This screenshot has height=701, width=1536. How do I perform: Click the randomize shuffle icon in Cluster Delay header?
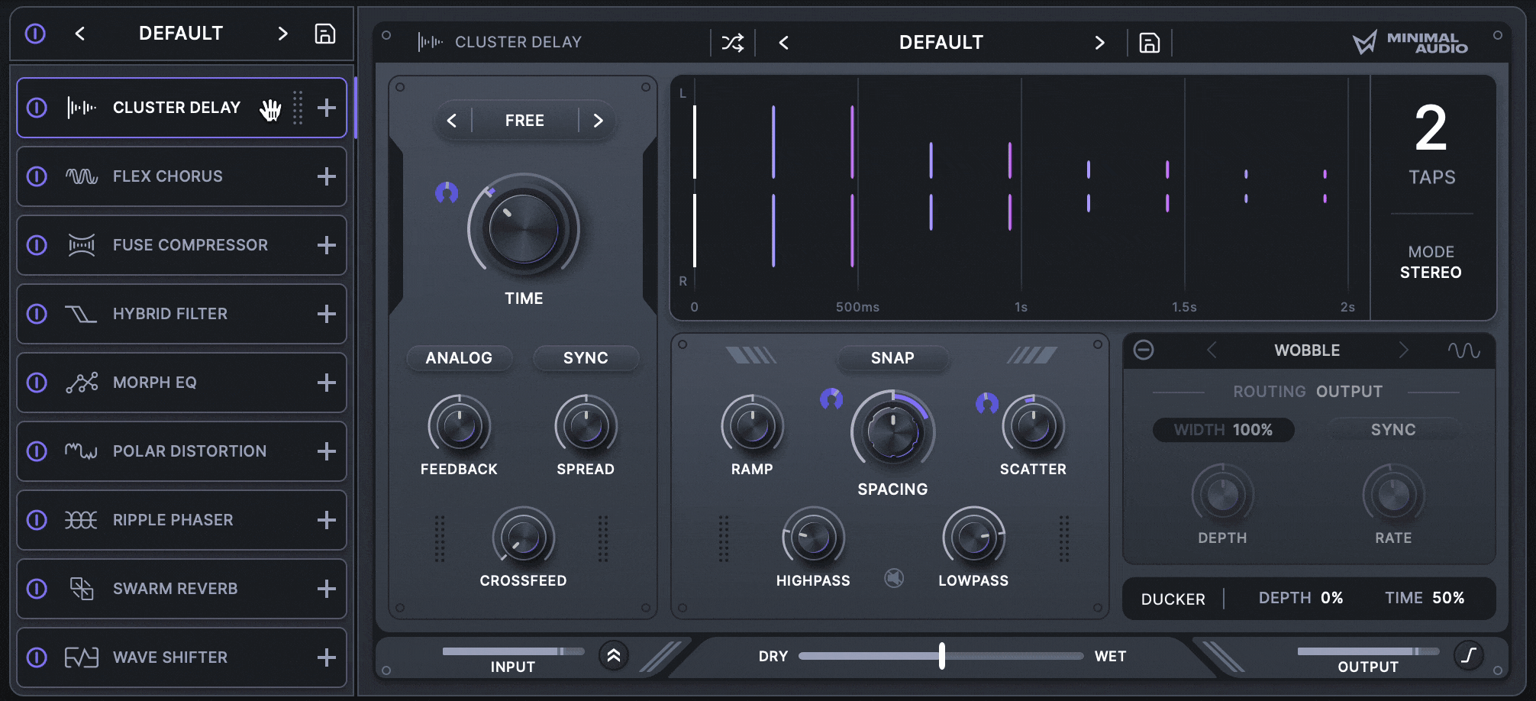[733, 43]
